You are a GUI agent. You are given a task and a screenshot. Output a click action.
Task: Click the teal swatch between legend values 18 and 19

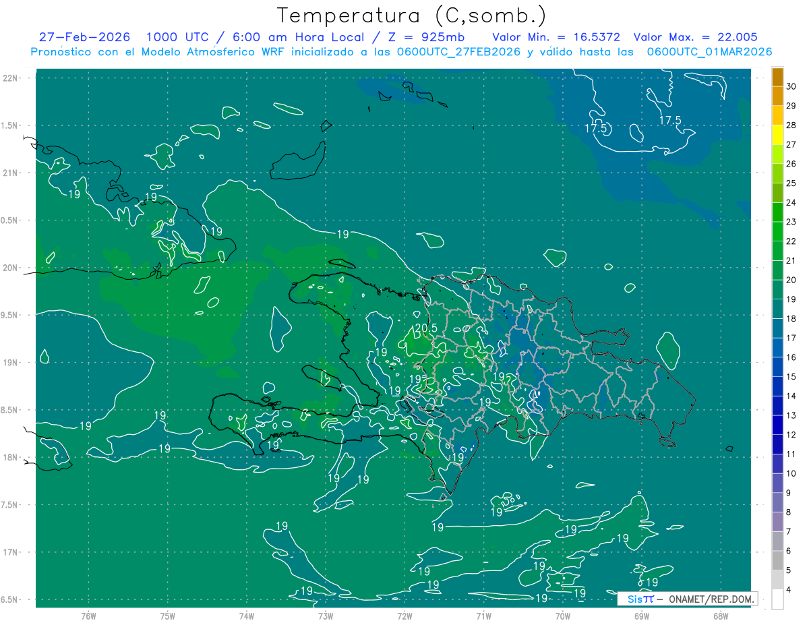(x=777, y=309)
